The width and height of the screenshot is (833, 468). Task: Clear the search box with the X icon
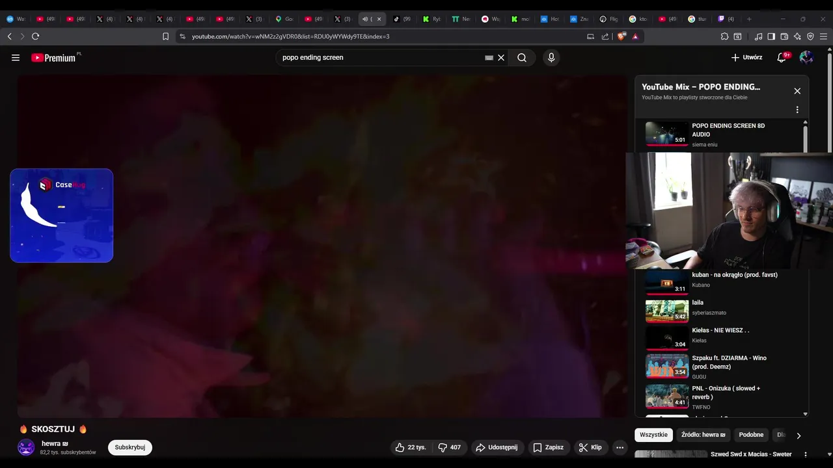point(501,57)
